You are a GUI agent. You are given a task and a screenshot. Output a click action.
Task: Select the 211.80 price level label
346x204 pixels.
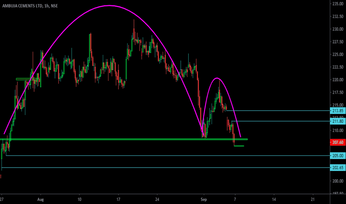coord(337,121)
